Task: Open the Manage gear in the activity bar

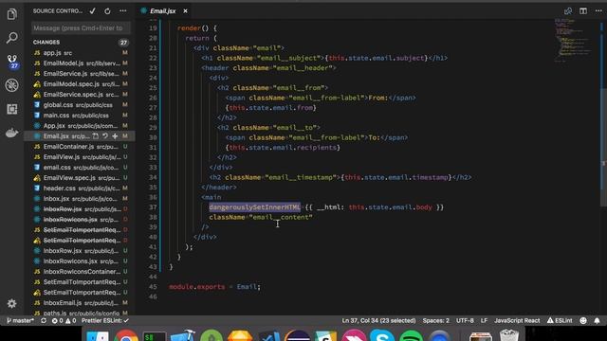Action: [11, 303]
